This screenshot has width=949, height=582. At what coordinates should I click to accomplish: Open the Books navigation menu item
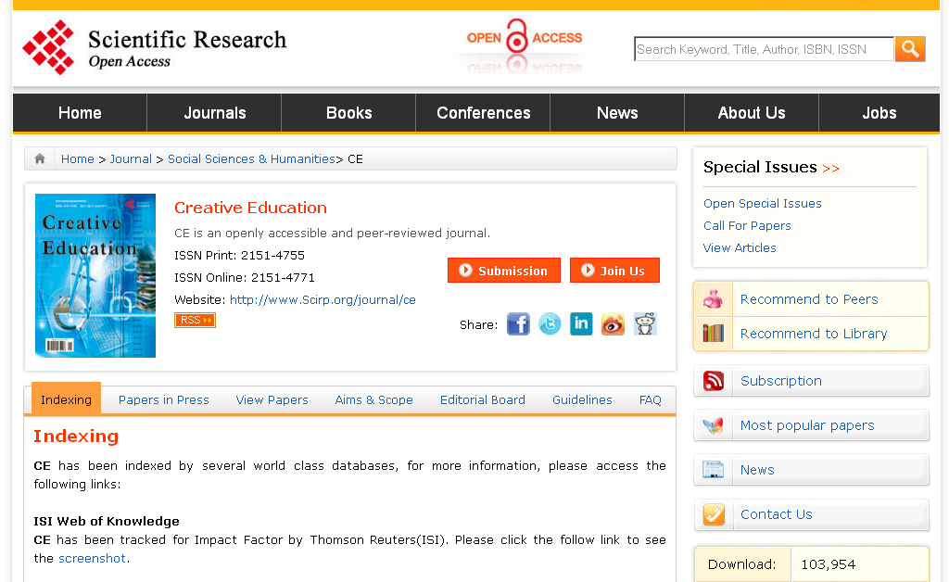pos(349,113)
